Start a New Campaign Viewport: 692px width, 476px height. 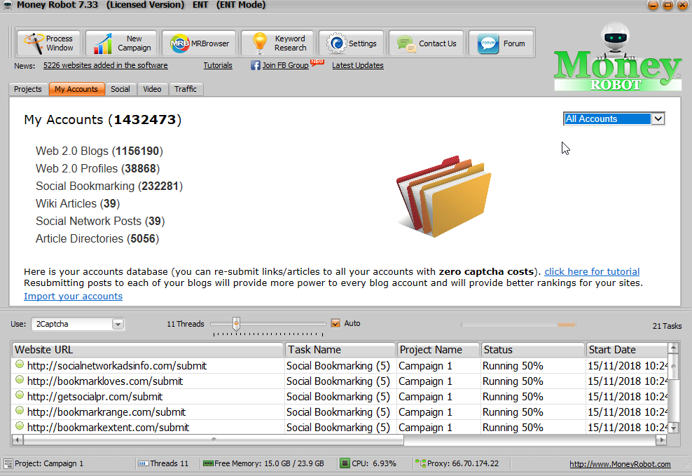(121, 43)
